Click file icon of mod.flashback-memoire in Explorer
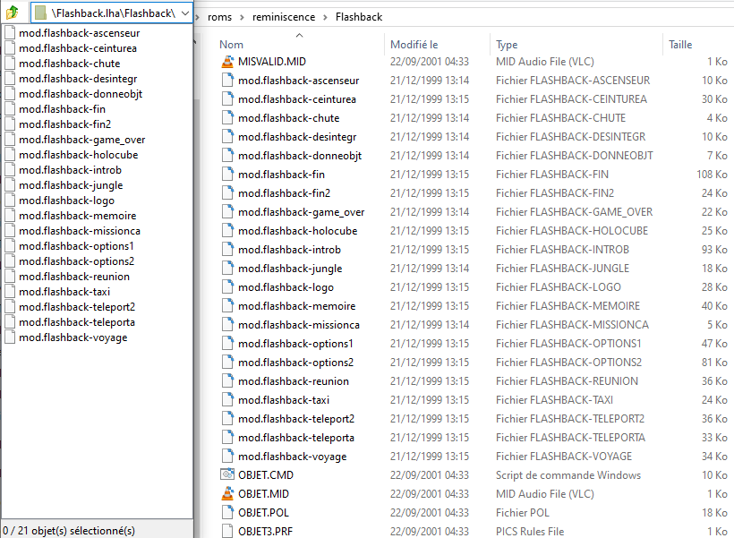Image resolution: width=734 pixels, height=538 pixels. click(227, 305)
